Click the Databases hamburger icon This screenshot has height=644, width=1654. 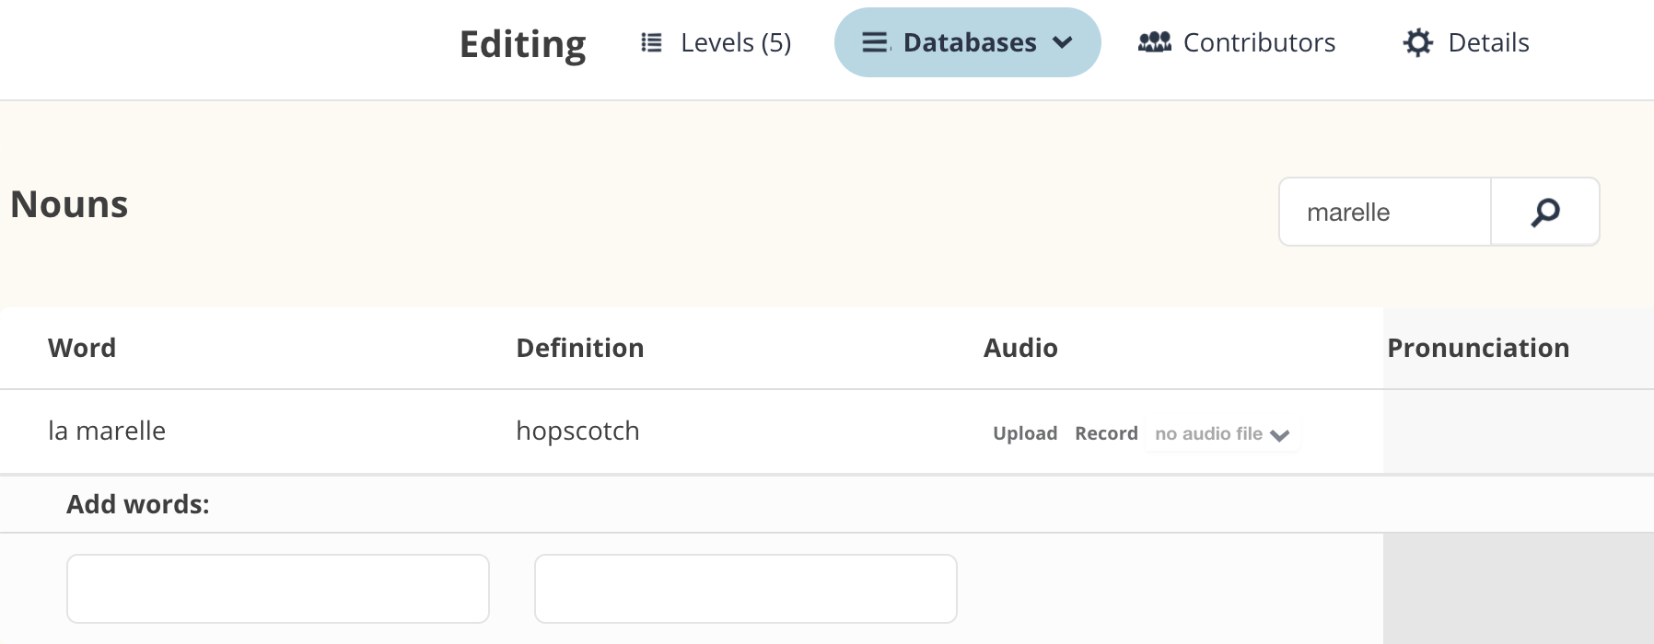coord(875,43)
